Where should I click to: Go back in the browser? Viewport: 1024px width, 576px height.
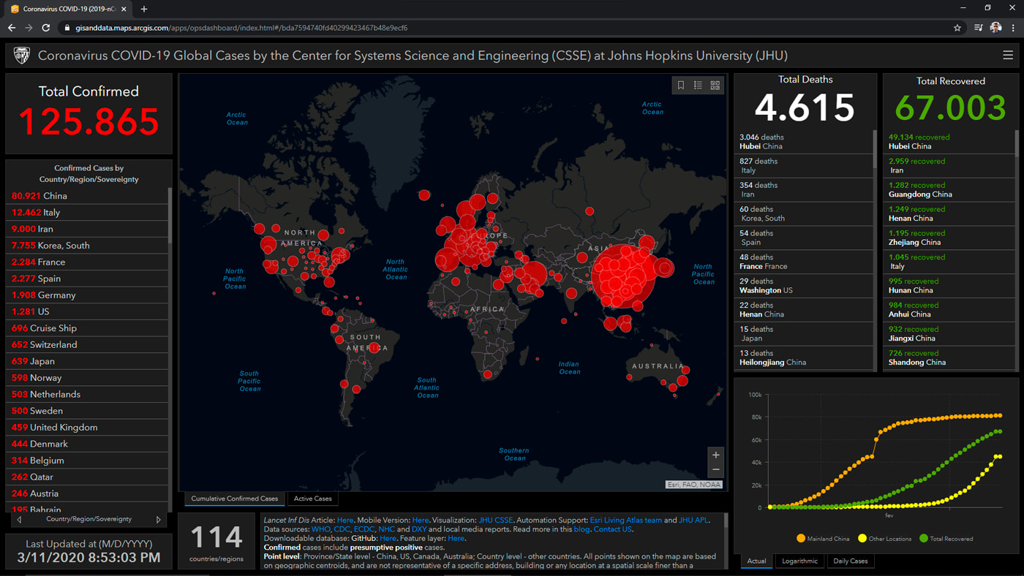point(12,28)
